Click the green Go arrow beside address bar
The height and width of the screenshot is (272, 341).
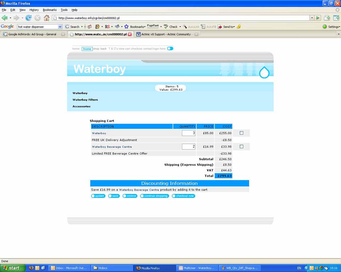pos(318,18)
